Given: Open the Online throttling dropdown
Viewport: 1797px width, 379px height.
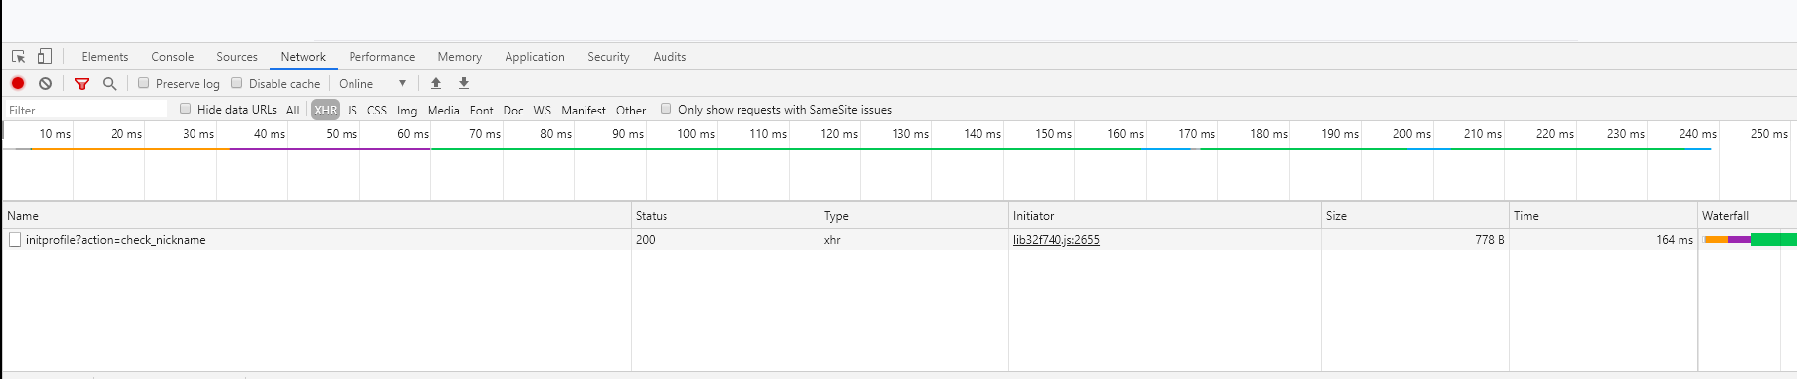Looking at the screenshot, I should pos(372,84).
